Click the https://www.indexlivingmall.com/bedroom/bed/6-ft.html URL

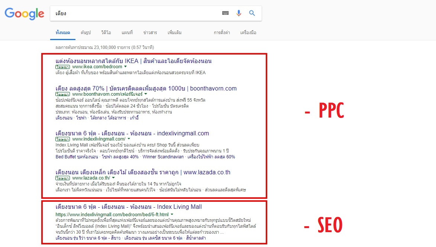112,214
